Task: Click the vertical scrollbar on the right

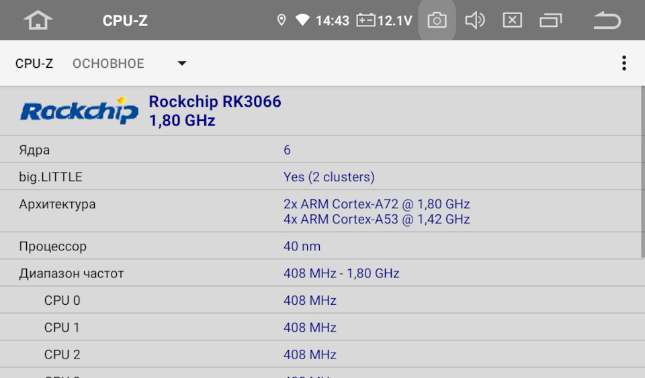Action: pos(643,172)
